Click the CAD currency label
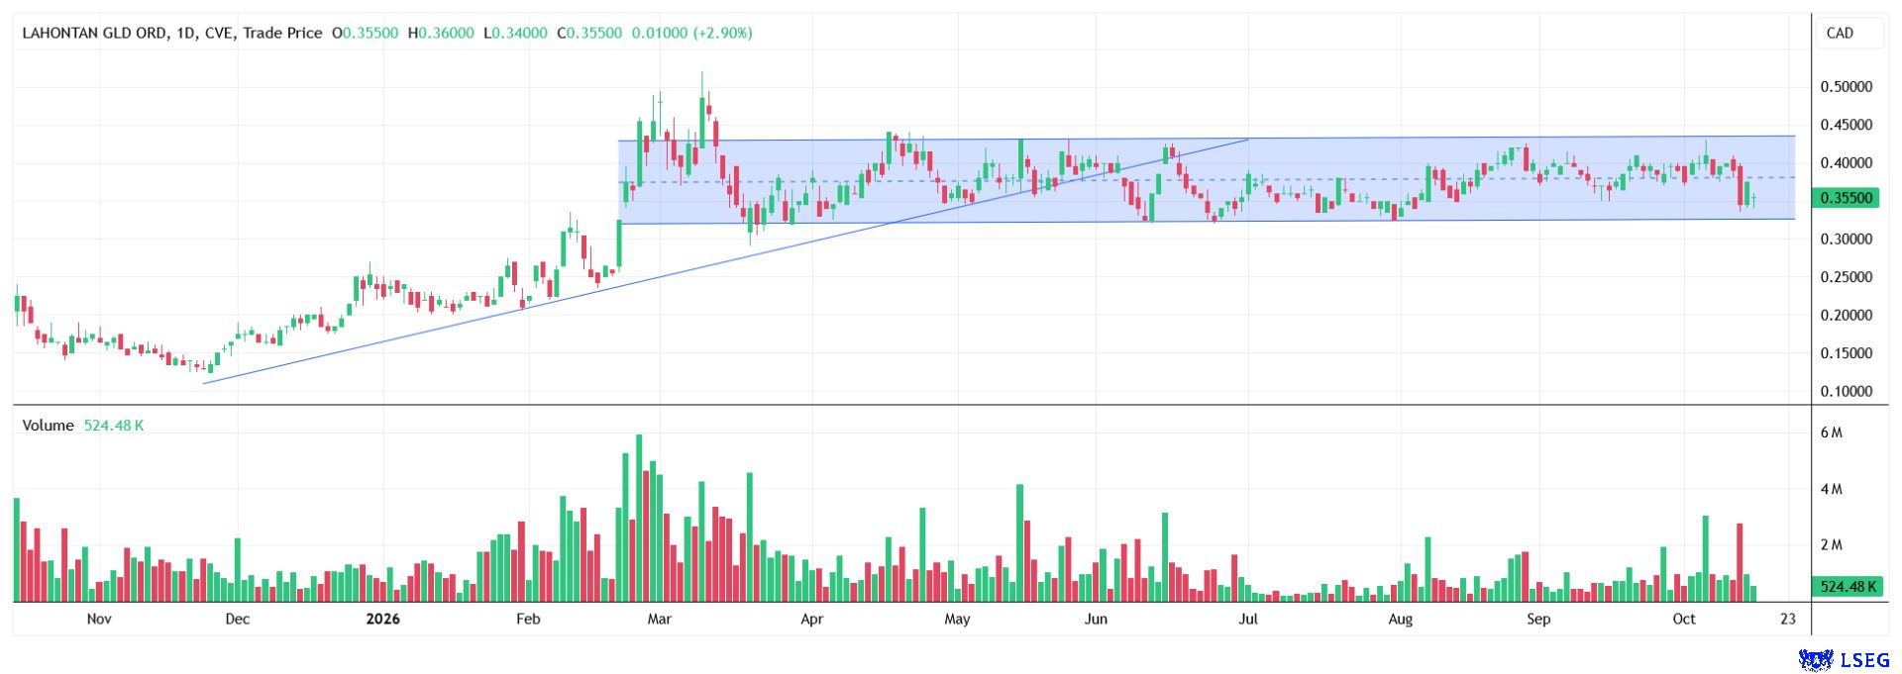Image resolution: width=1902 pixels, height=674 pixels. click(1840, 33)
